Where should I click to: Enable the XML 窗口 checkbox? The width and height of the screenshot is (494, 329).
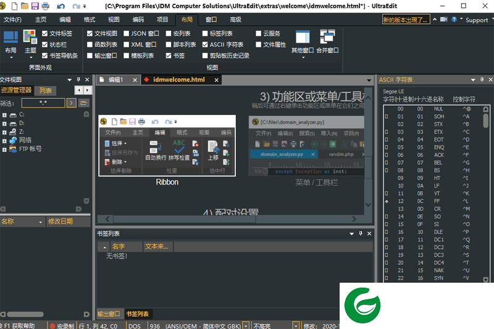pos(127,44)
